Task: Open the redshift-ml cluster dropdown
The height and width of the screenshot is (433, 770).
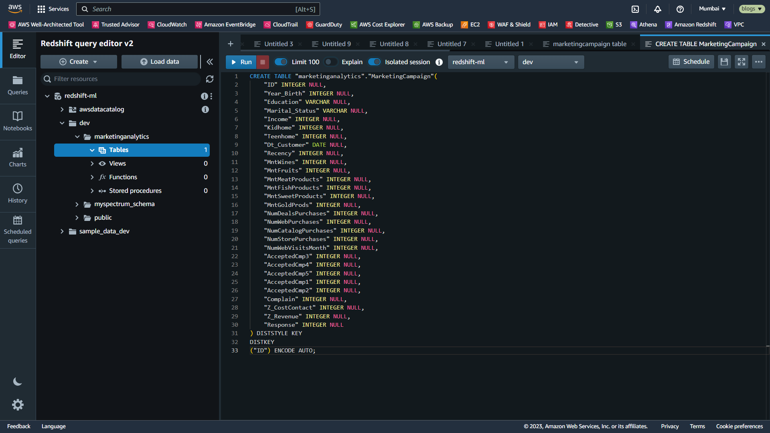Action: tap(480, 62)
